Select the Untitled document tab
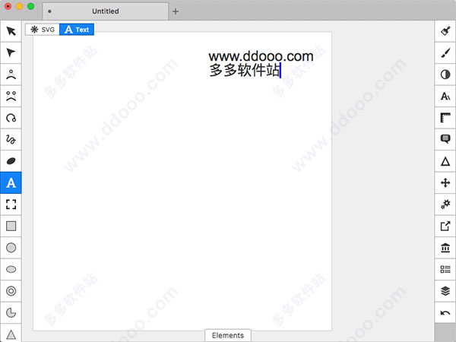The height and width of the screenshot is (342, 456). tap(106, 11)
